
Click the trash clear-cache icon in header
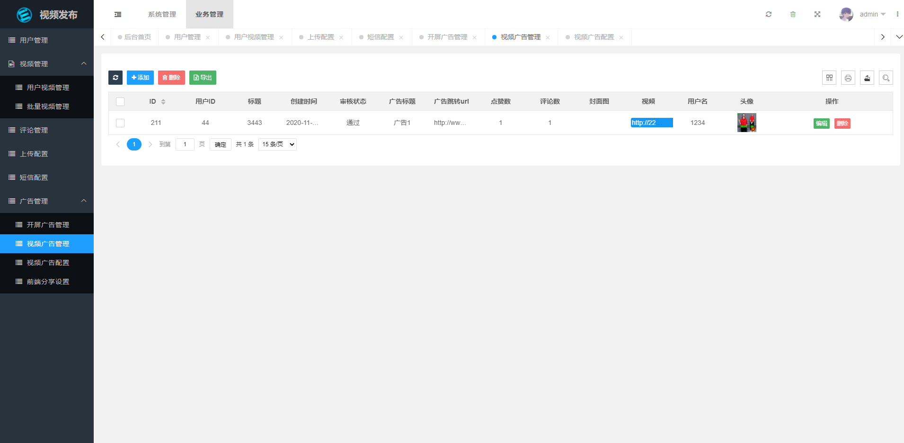click(x=793, y=14)
